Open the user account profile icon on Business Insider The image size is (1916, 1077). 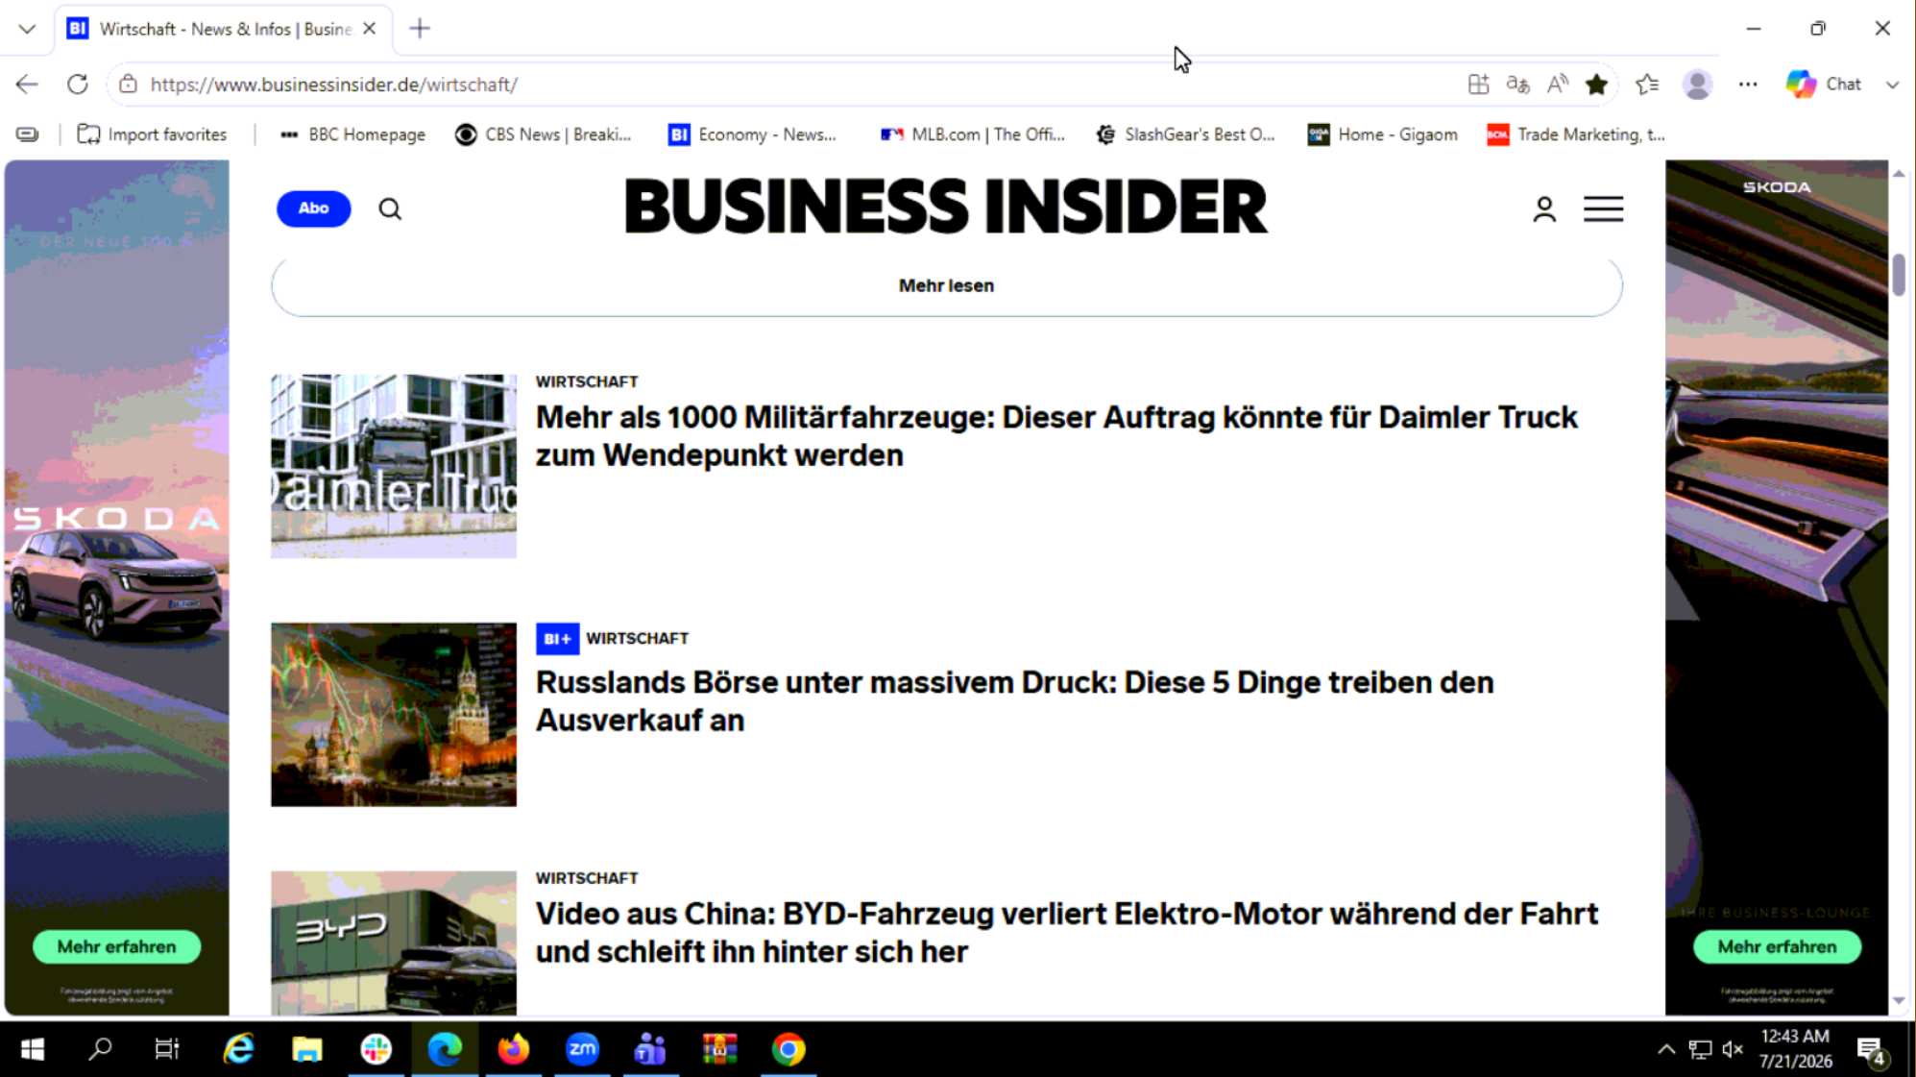pyautogui.click(x=1544, y=208)
